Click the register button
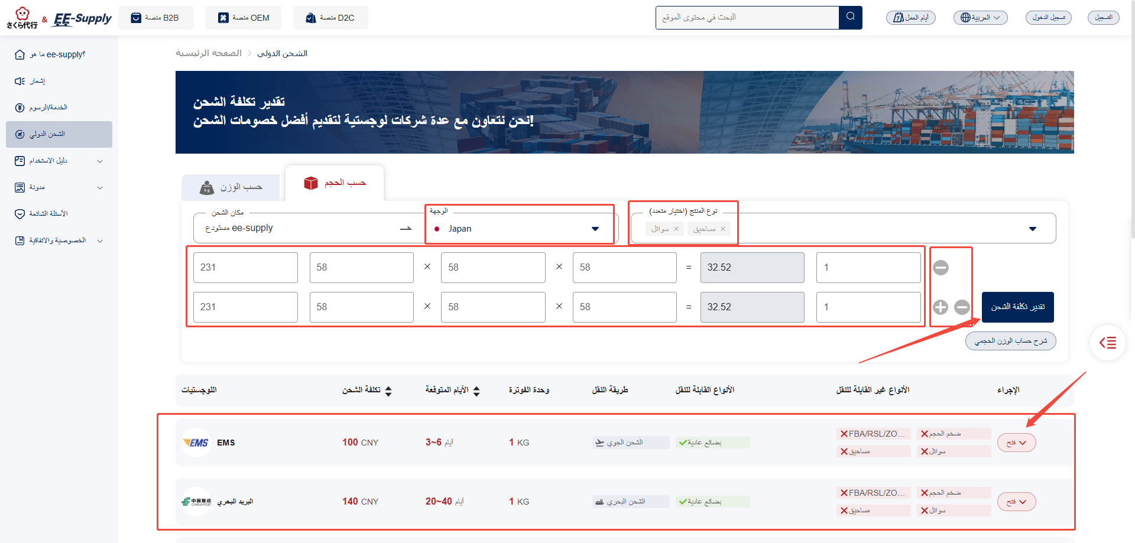The width and height of the screenshot is (1135, 543). pos(1104,18)
